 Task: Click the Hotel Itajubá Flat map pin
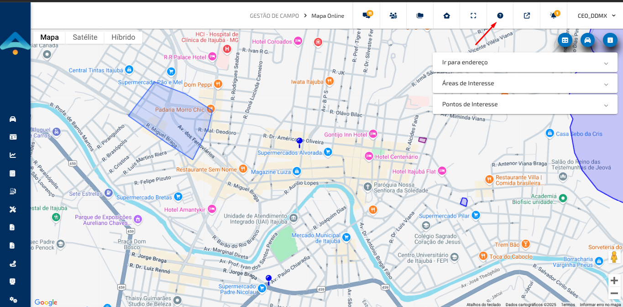click(x=442, y=171)
